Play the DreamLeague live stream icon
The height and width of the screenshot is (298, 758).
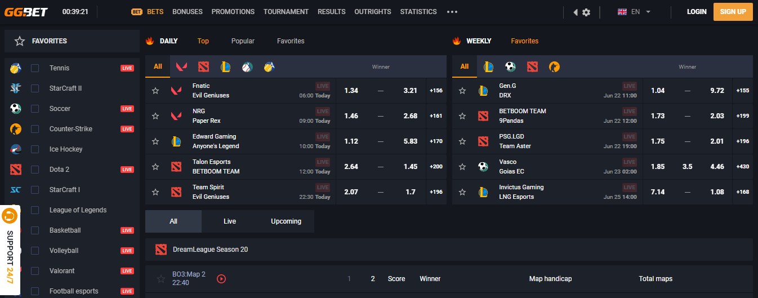click(221, 278)
